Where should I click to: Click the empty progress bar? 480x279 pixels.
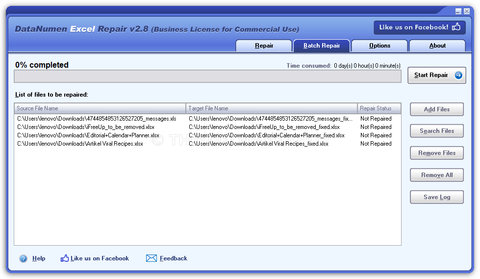click(207, 76)
